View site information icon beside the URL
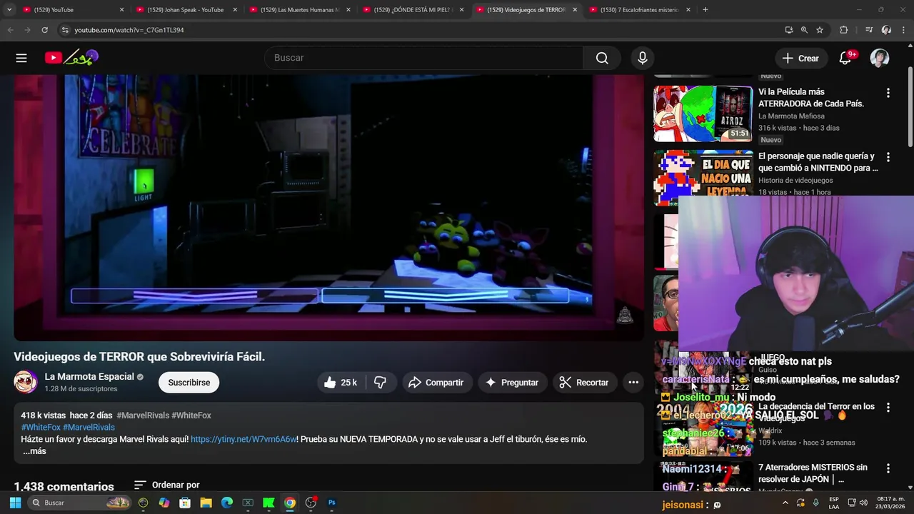Screen dimensions: 914x514 [x=64, y=30]
